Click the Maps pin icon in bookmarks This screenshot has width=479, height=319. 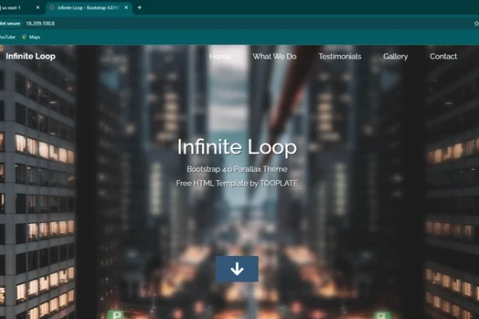click(x=24, y=37)
